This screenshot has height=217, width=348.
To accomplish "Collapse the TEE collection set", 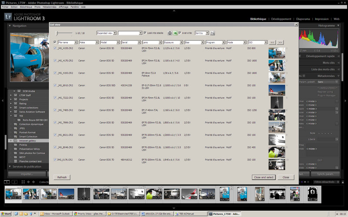I will point(11,116).
